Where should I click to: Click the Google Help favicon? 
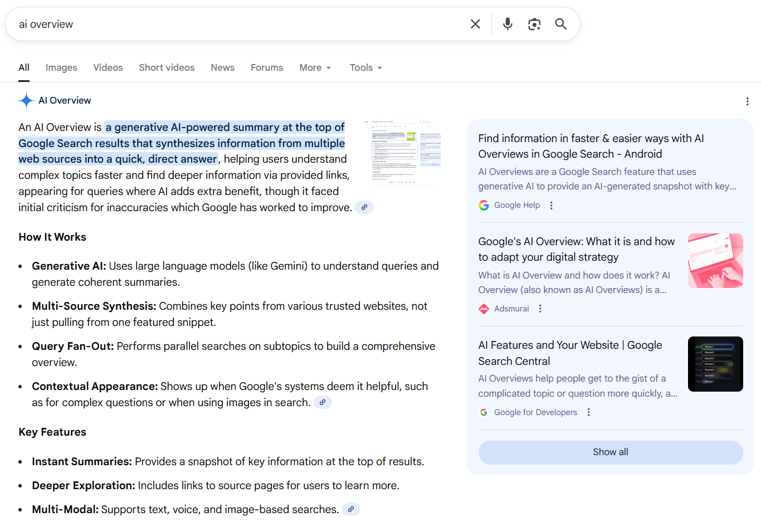484,205
